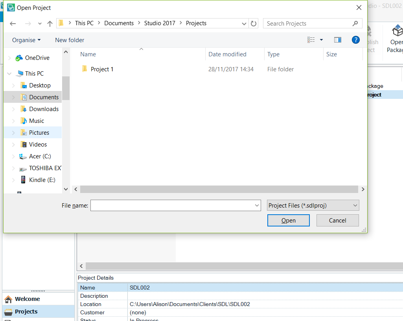Expand the File name history dropdown
This screenshot has width=403, height=321.
point(257,206)
